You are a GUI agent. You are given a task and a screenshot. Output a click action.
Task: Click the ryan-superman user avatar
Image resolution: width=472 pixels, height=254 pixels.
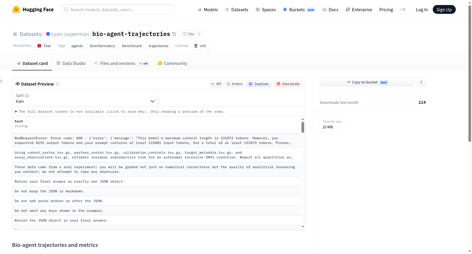pos(48,34)
